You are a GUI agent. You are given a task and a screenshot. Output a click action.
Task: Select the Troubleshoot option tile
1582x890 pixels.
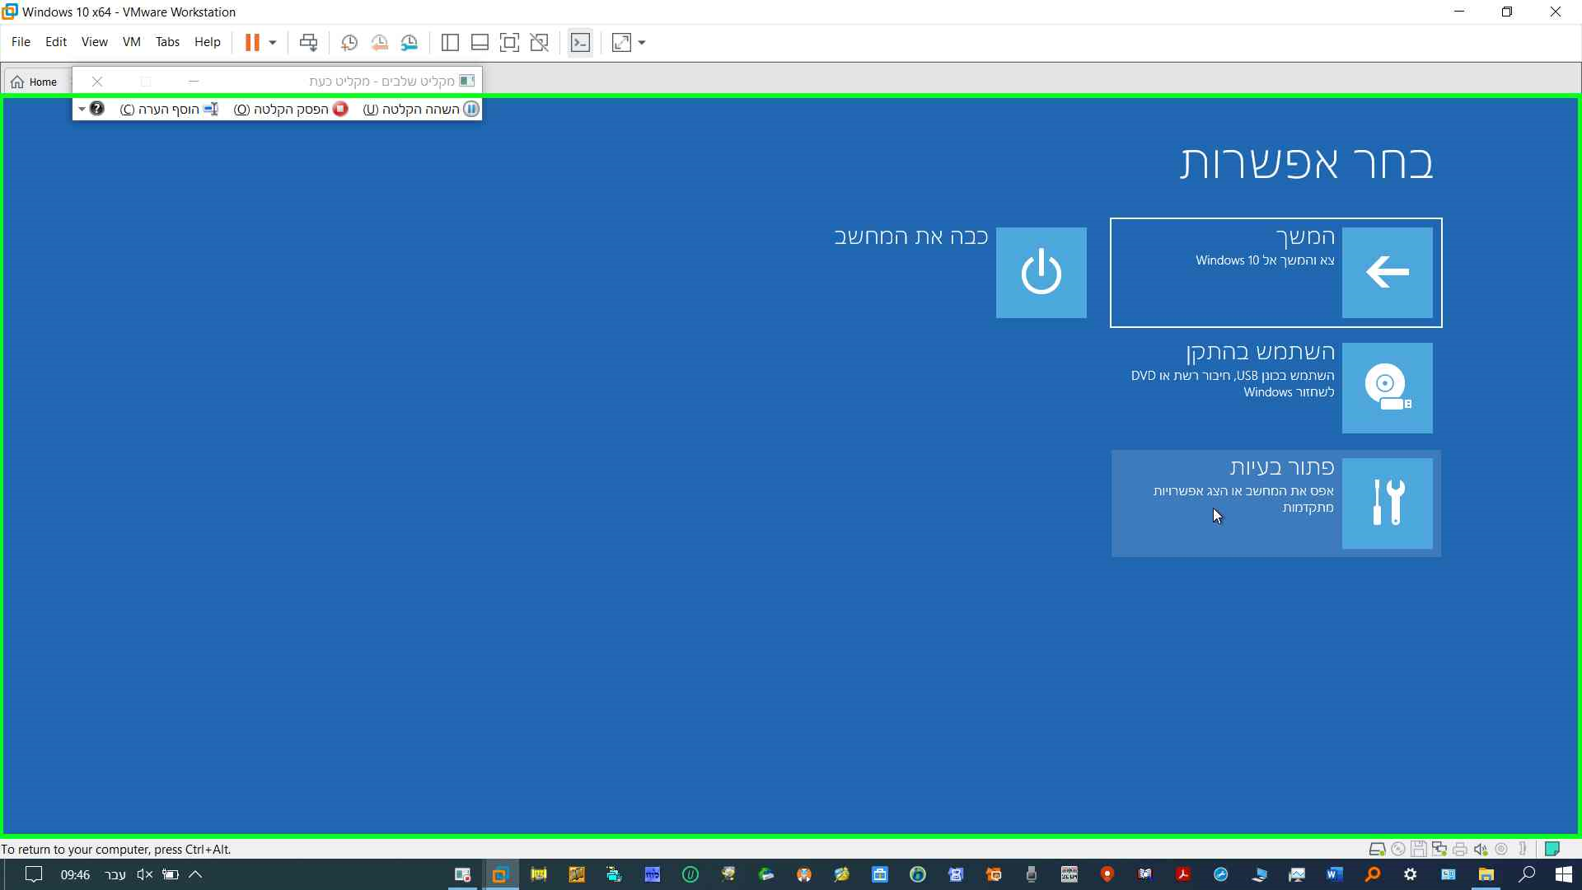coord(1275,503)
